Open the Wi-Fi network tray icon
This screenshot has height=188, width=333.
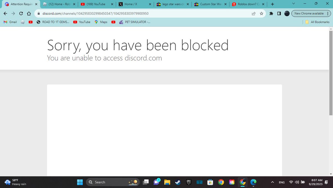[x=291, y=182]
